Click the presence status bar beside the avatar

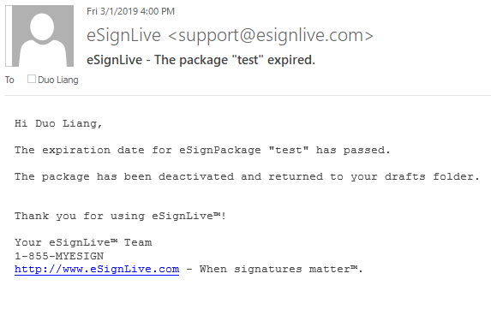tap(9, 36)
